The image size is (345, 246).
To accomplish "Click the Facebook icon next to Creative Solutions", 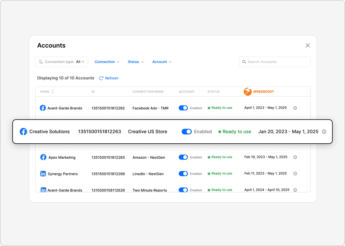I will pyautogui.click(x=23, y=131).
